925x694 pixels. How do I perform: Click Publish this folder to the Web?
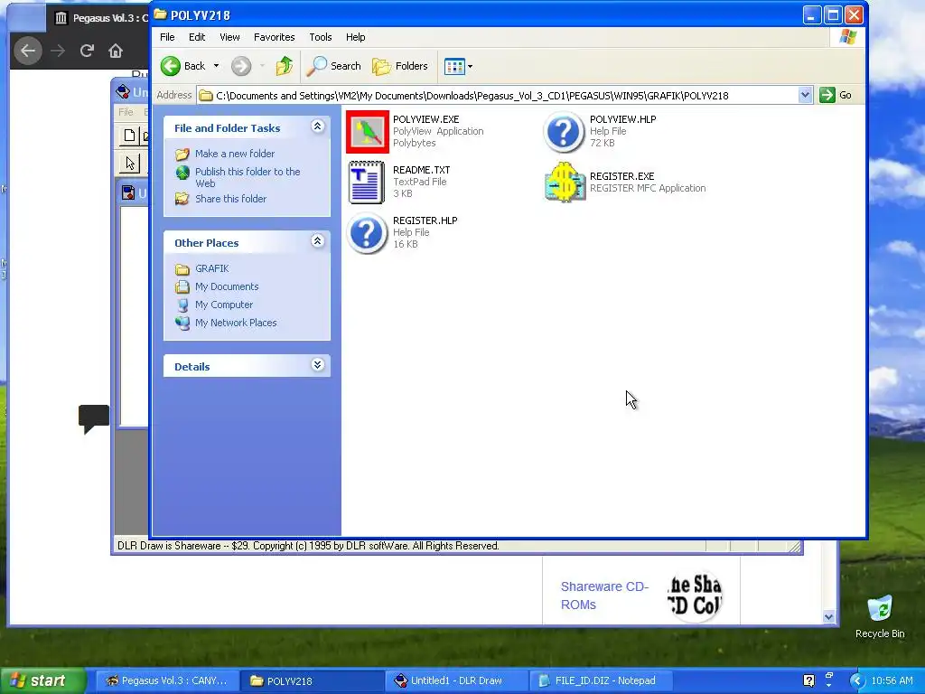248,177
